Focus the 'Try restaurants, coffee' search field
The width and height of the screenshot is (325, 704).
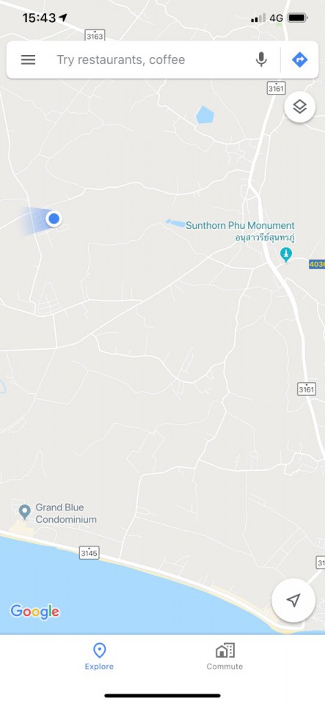click(148, 59)
